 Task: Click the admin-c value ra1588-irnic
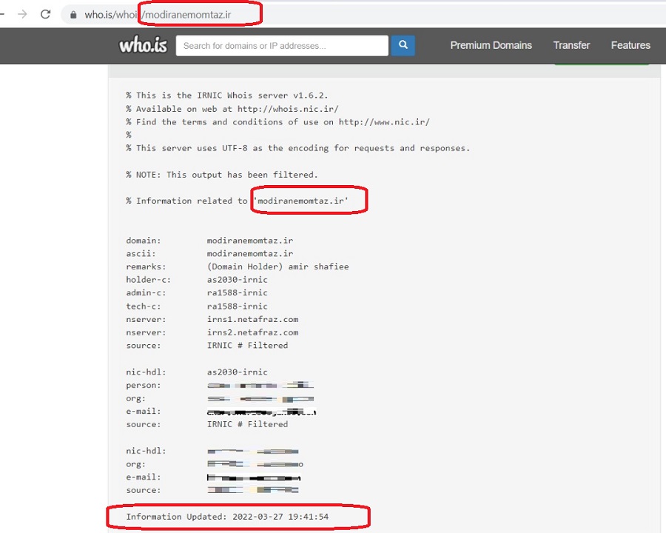pyautogui.click(x=237, y=293)
